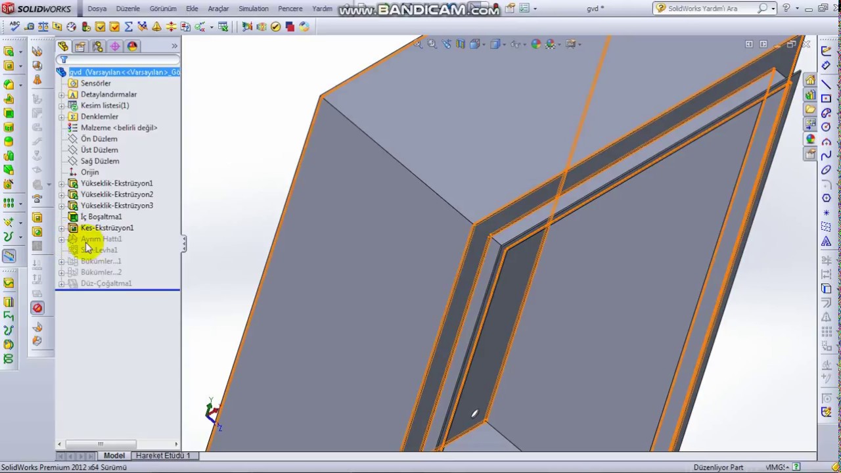841x473 pixels.
Task: Click the Zoom to Area icon
Action: click(x=432, y=44)
